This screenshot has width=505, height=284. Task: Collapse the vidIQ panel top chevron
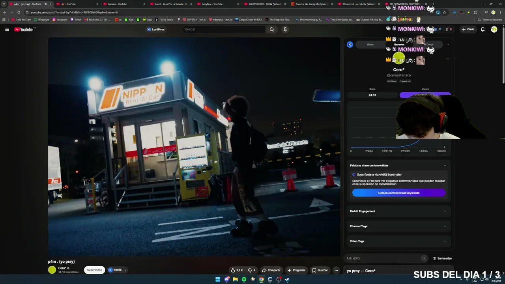(448, 45)
